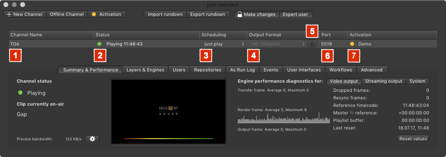Open the Repositories tab
446x157 pixels.
[207, 70]
